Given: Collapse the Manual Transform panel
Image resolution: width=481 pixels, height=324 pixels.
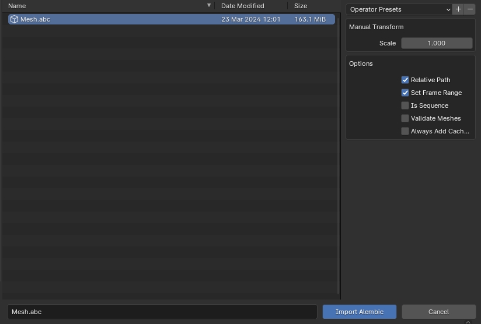Looking at the screenshot, I should [377, 27].
